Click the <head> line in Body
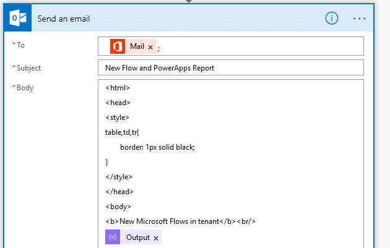This screenshot has height=248, width=390. click(118, 103)
